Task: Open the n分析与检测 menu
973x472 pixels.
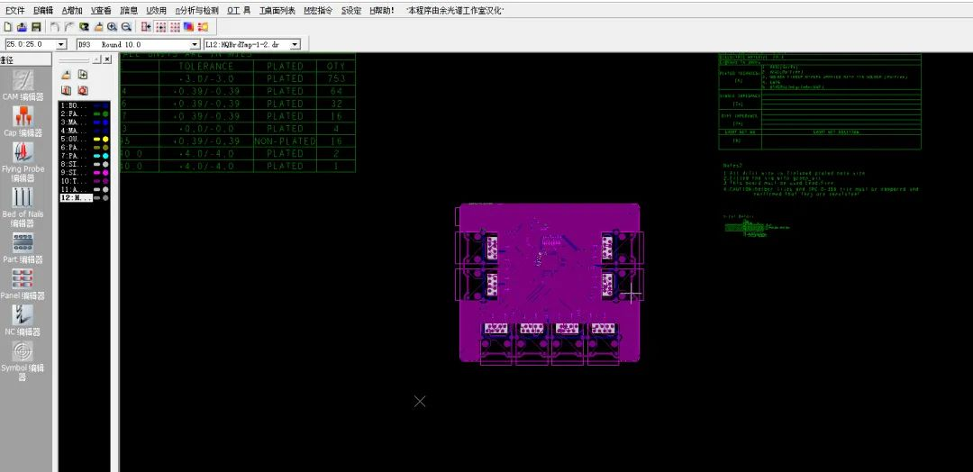Action: 196,11
